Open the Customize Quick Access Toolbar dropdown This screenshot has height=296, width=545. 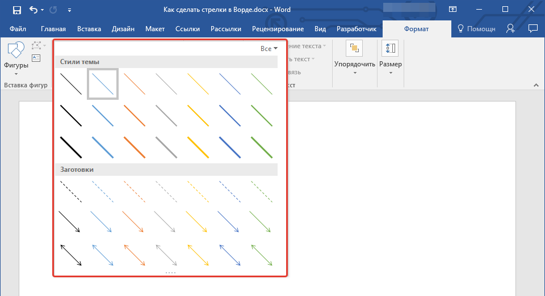tap(69, 10)
